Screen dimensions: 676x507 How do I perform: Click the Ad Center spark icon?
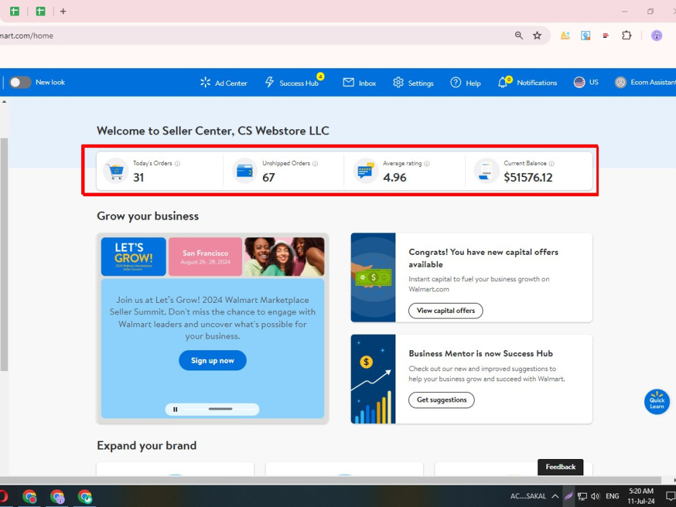click(x=206, y=82)
